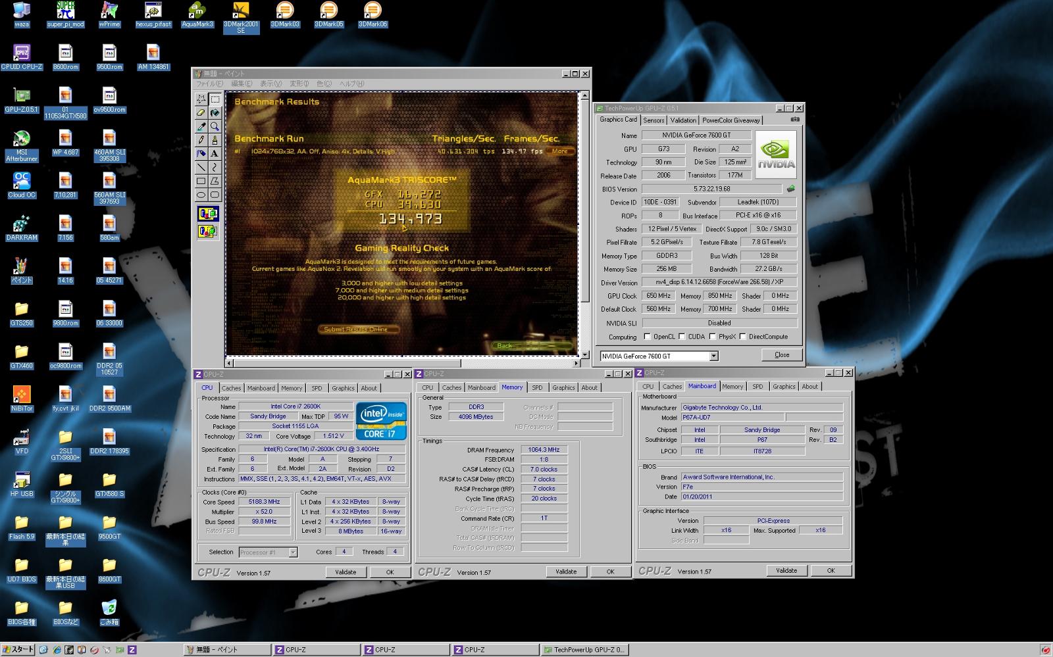
Task: Select the Line tool in Paint
Action: [x=201, y=168]
